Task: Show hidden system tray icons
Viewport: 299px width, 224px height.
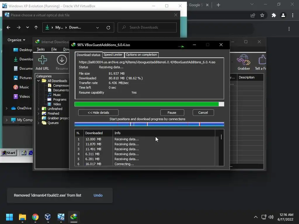Action: point(256,217)
